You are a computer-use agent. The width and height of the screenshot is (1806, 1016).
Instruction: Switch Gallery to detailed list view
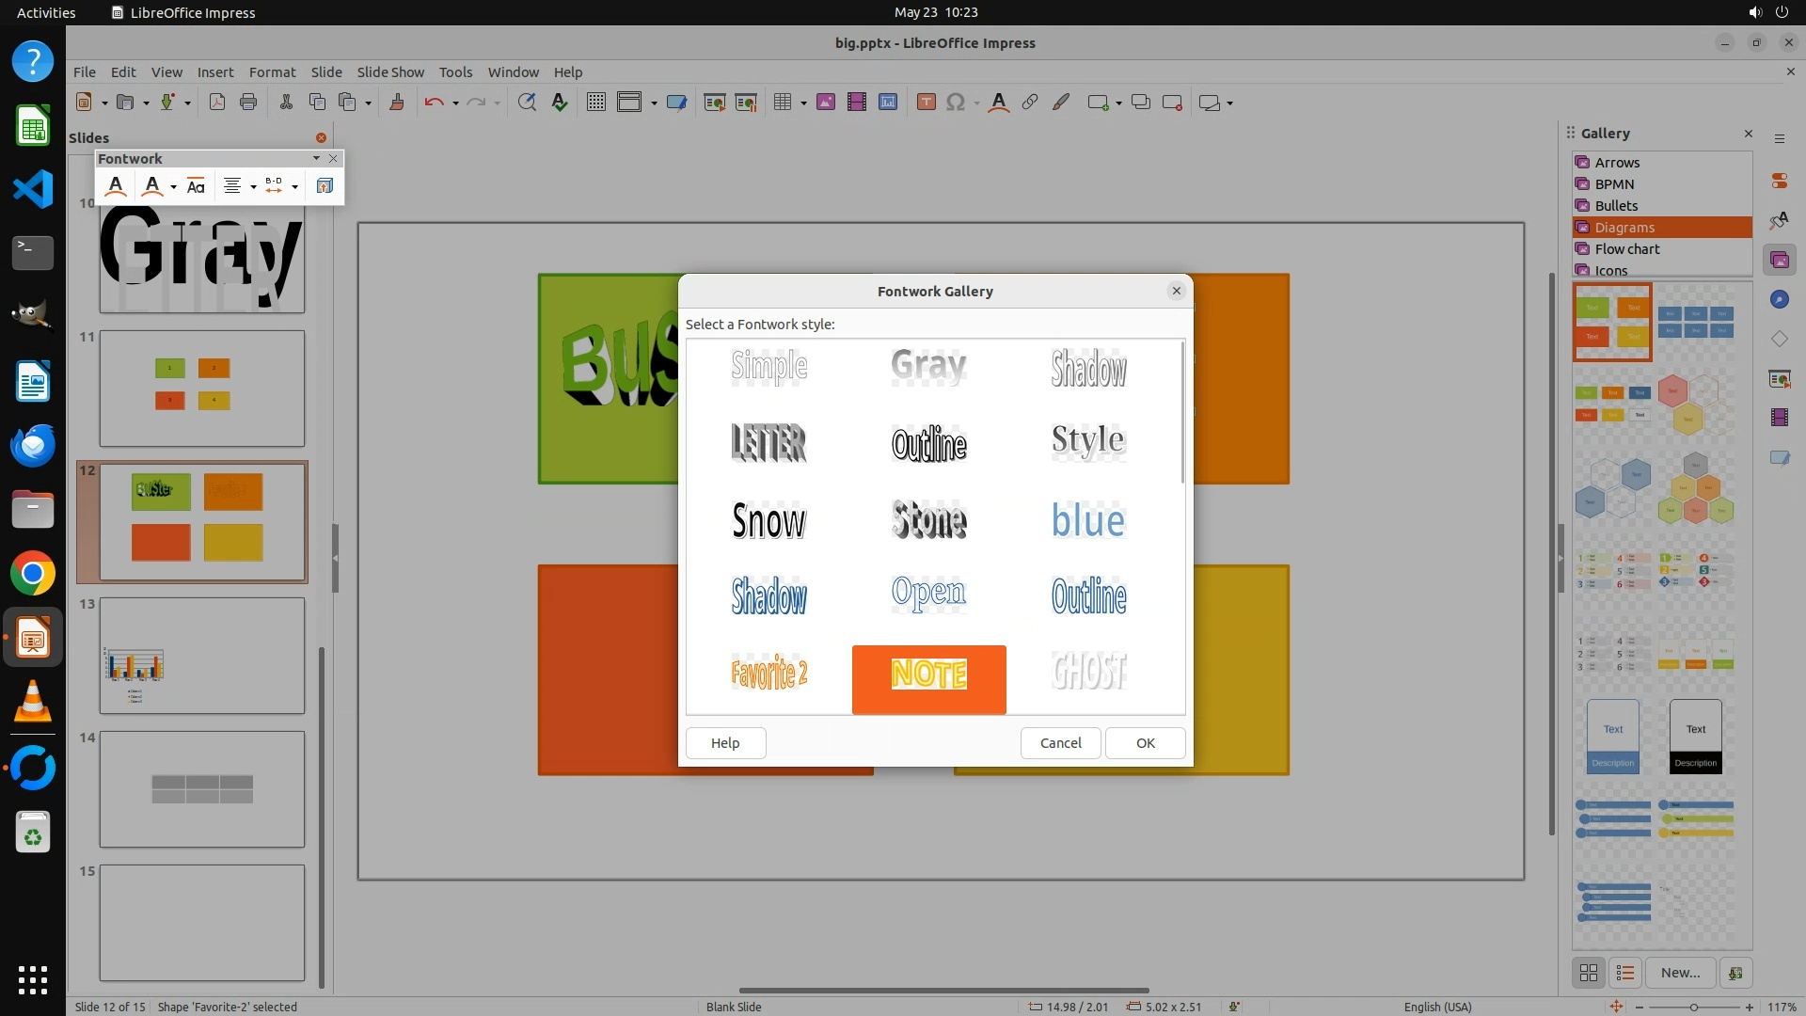coord(1625,973)
